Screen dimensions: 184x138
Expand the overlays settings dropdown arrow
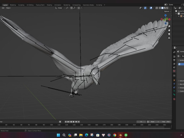click(153, 8)
